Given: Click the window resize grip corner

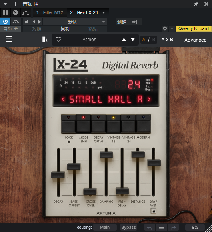Looking at the screenshot, I should click(209, 229).
